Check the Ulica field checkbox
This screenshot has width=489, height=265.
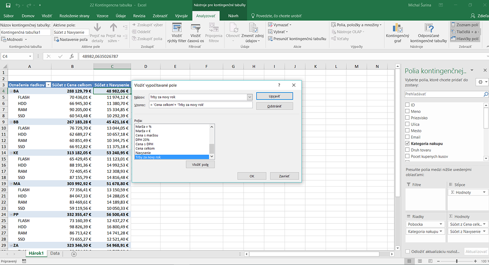407,124
